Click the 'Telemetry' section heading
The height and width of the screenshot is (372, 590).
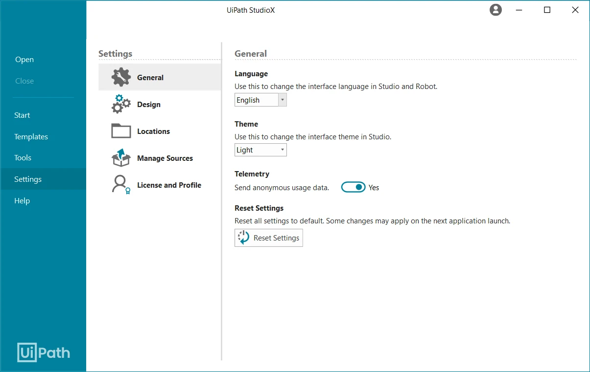click(x=252, y=174)
